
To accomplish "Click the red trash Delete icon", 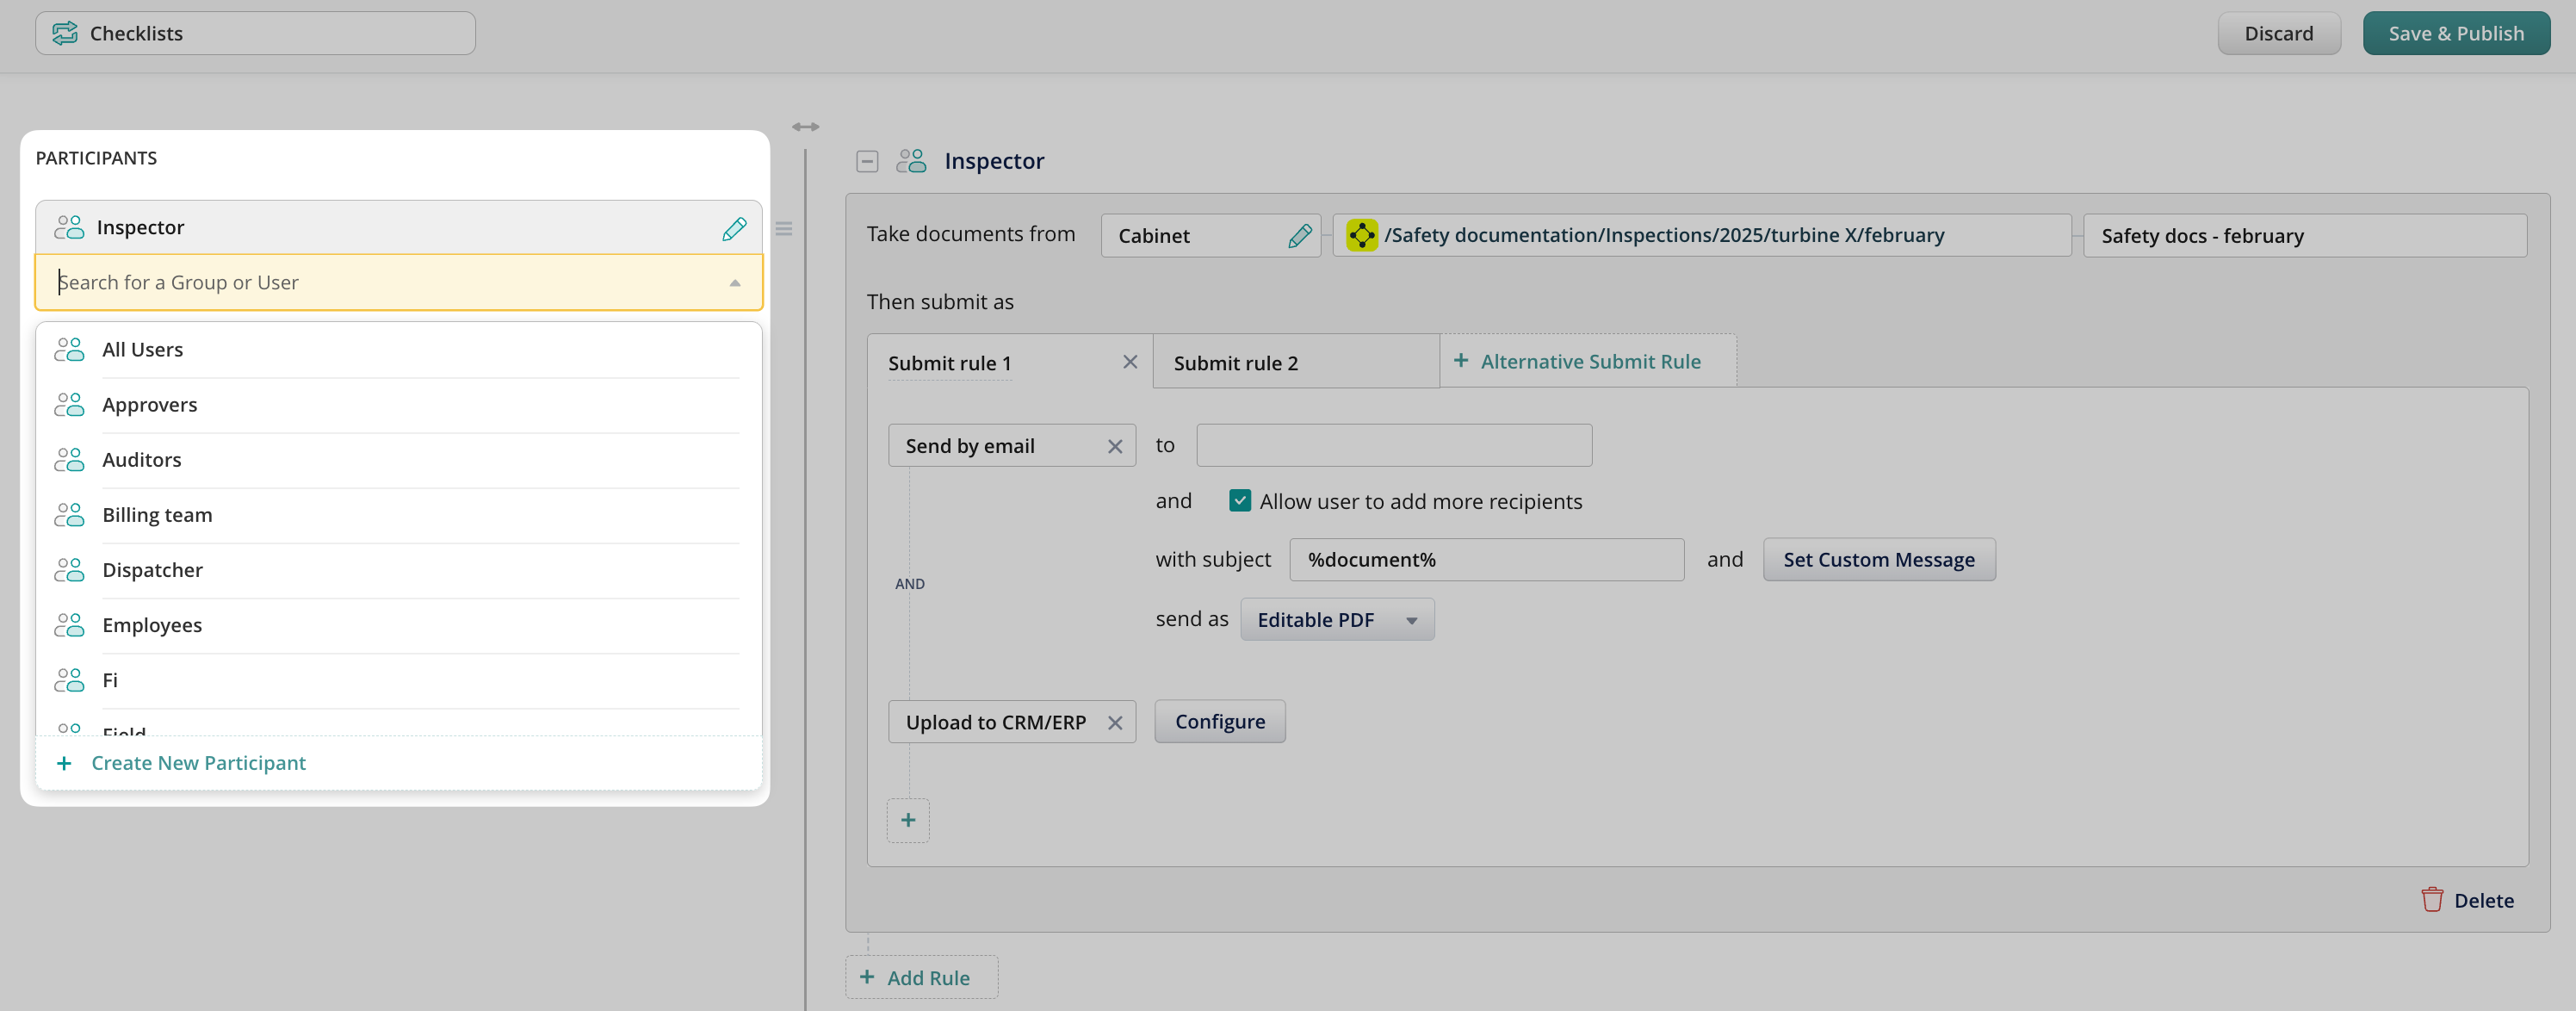I will coord(2431,899).
